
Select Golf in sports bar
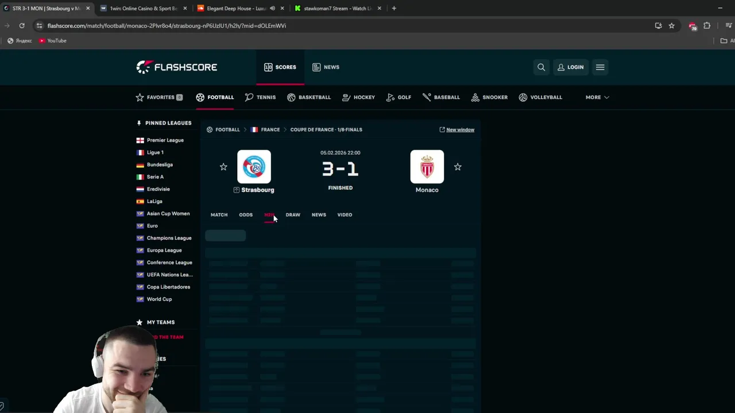pos(399,98)
